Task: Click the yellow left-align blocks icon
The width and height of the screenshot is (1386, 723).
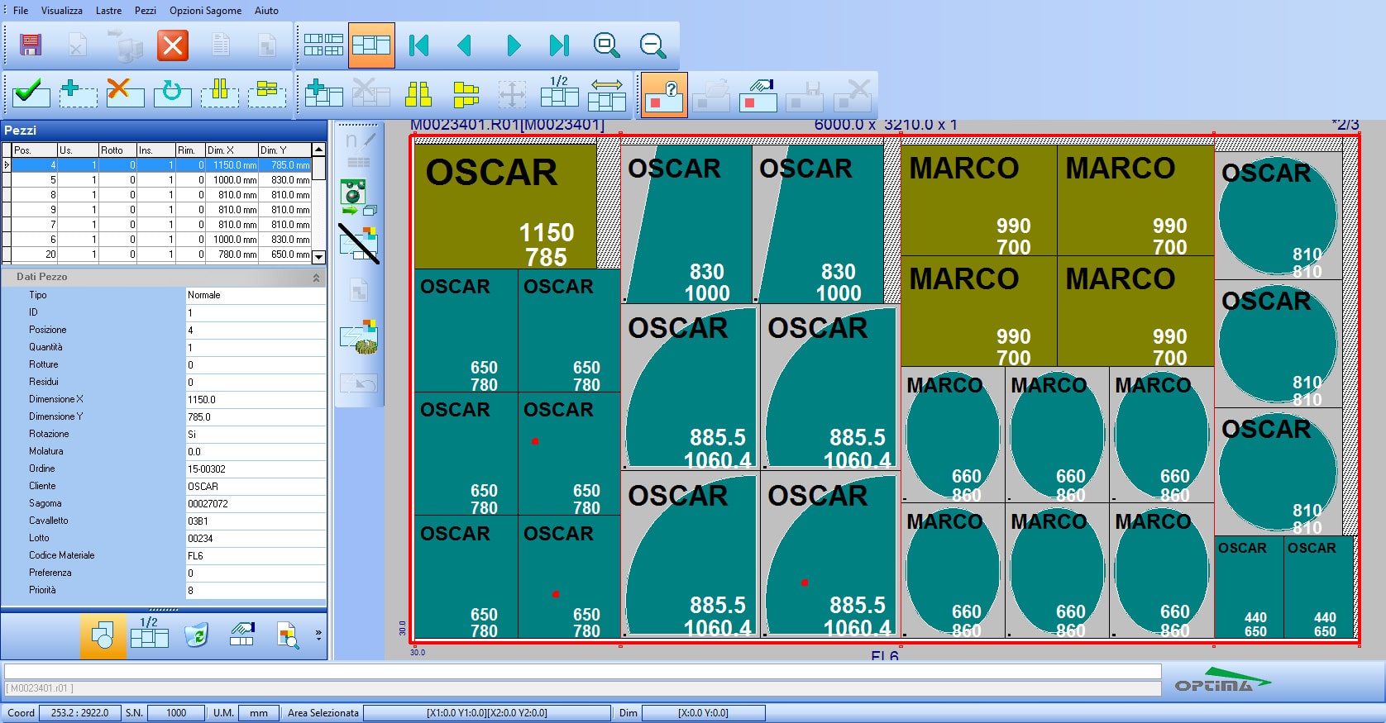Action: [466, 94]
